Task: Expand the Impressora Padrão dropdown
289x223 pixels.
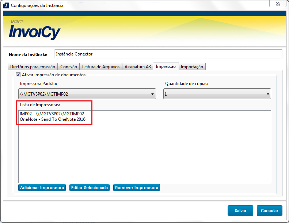Action: 88,94
